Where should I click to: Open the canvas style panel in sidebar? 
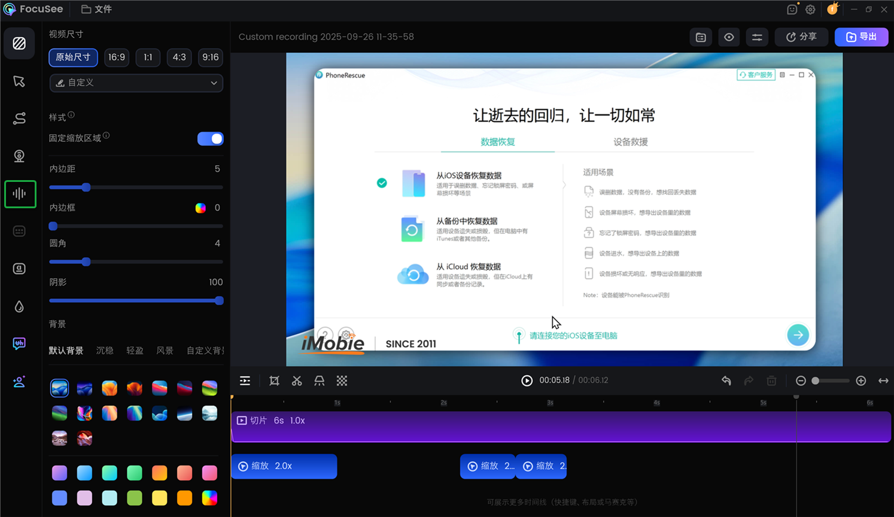[19, 43]
